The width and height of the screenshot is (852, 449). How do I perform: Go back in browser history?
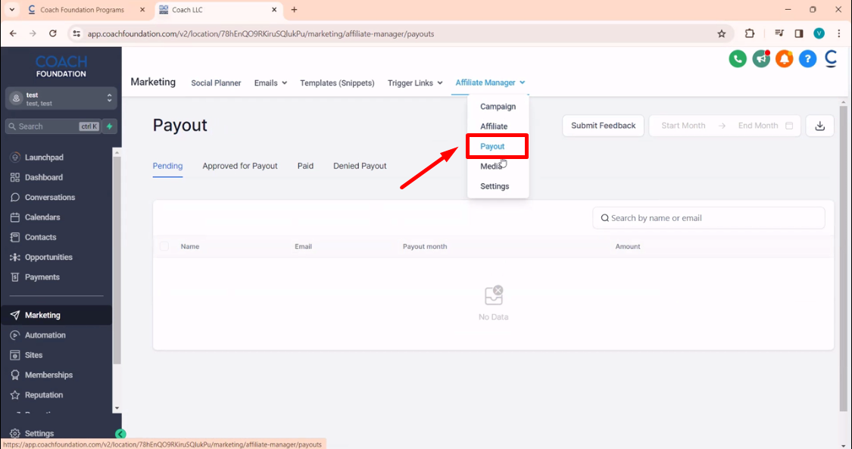[x=13, y=33]
